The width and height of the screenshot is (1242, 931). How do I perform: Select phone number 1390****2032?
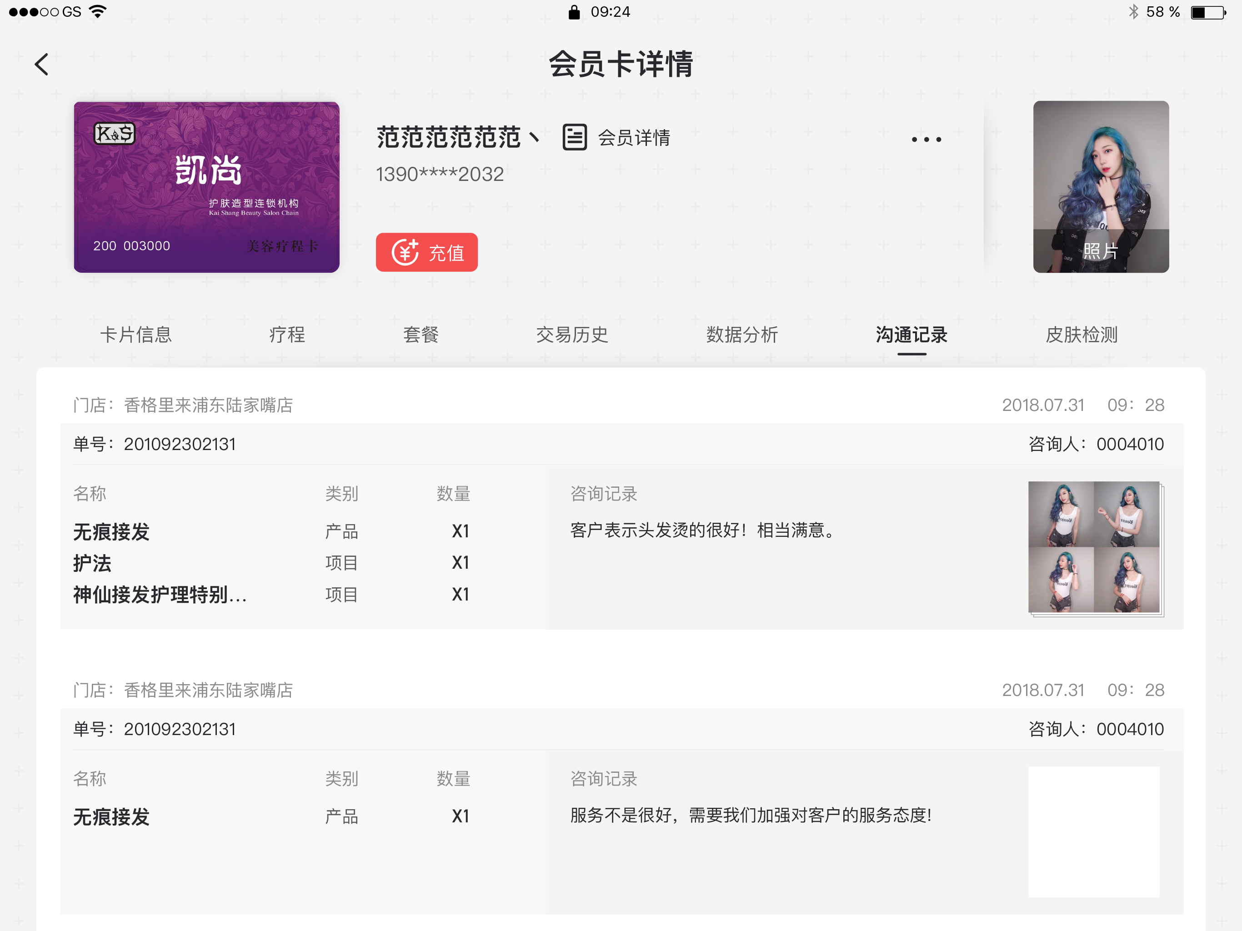pos(440,174)
